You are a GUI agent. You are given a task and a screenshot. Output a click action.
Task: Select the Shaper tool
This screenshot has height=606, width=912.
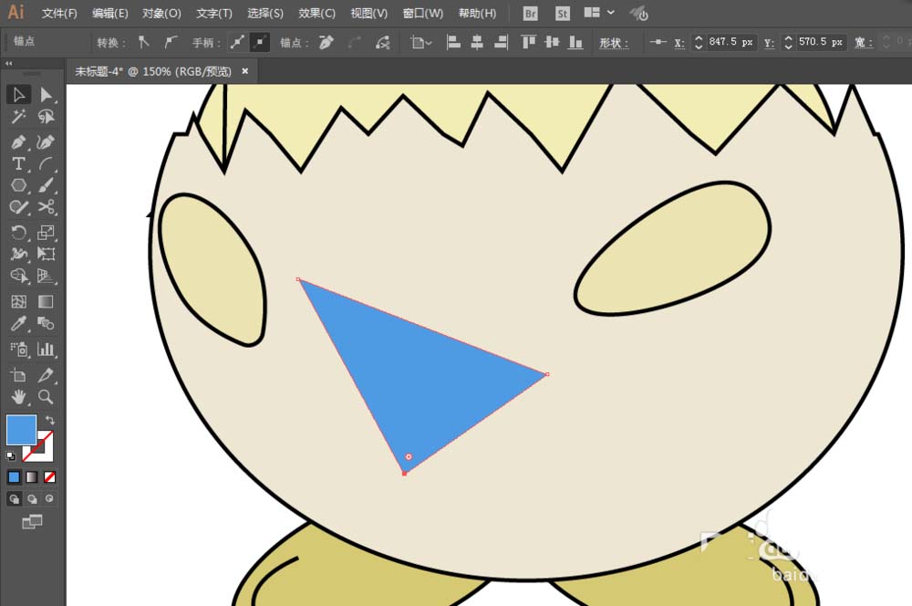coord(18,207)
